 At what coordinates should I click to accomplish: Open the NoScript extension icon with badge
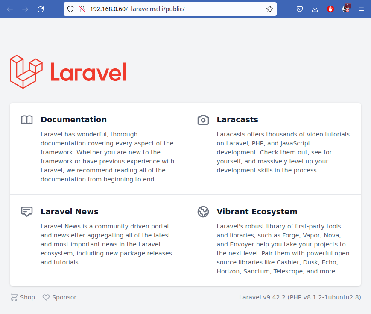click(x=346, y=9)
